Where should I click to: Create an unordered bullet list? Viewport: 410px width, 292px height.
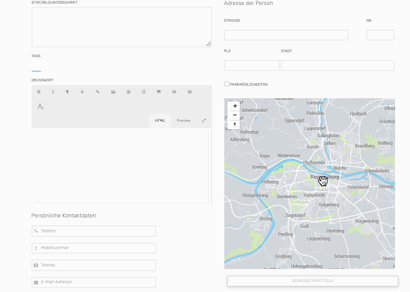174,92
